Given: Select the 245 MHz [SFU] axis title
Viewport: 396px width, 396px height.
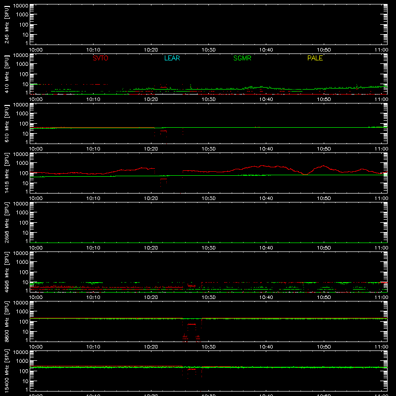Looking at the screenshot, I should pyautogui.click(x=6, y=24).
